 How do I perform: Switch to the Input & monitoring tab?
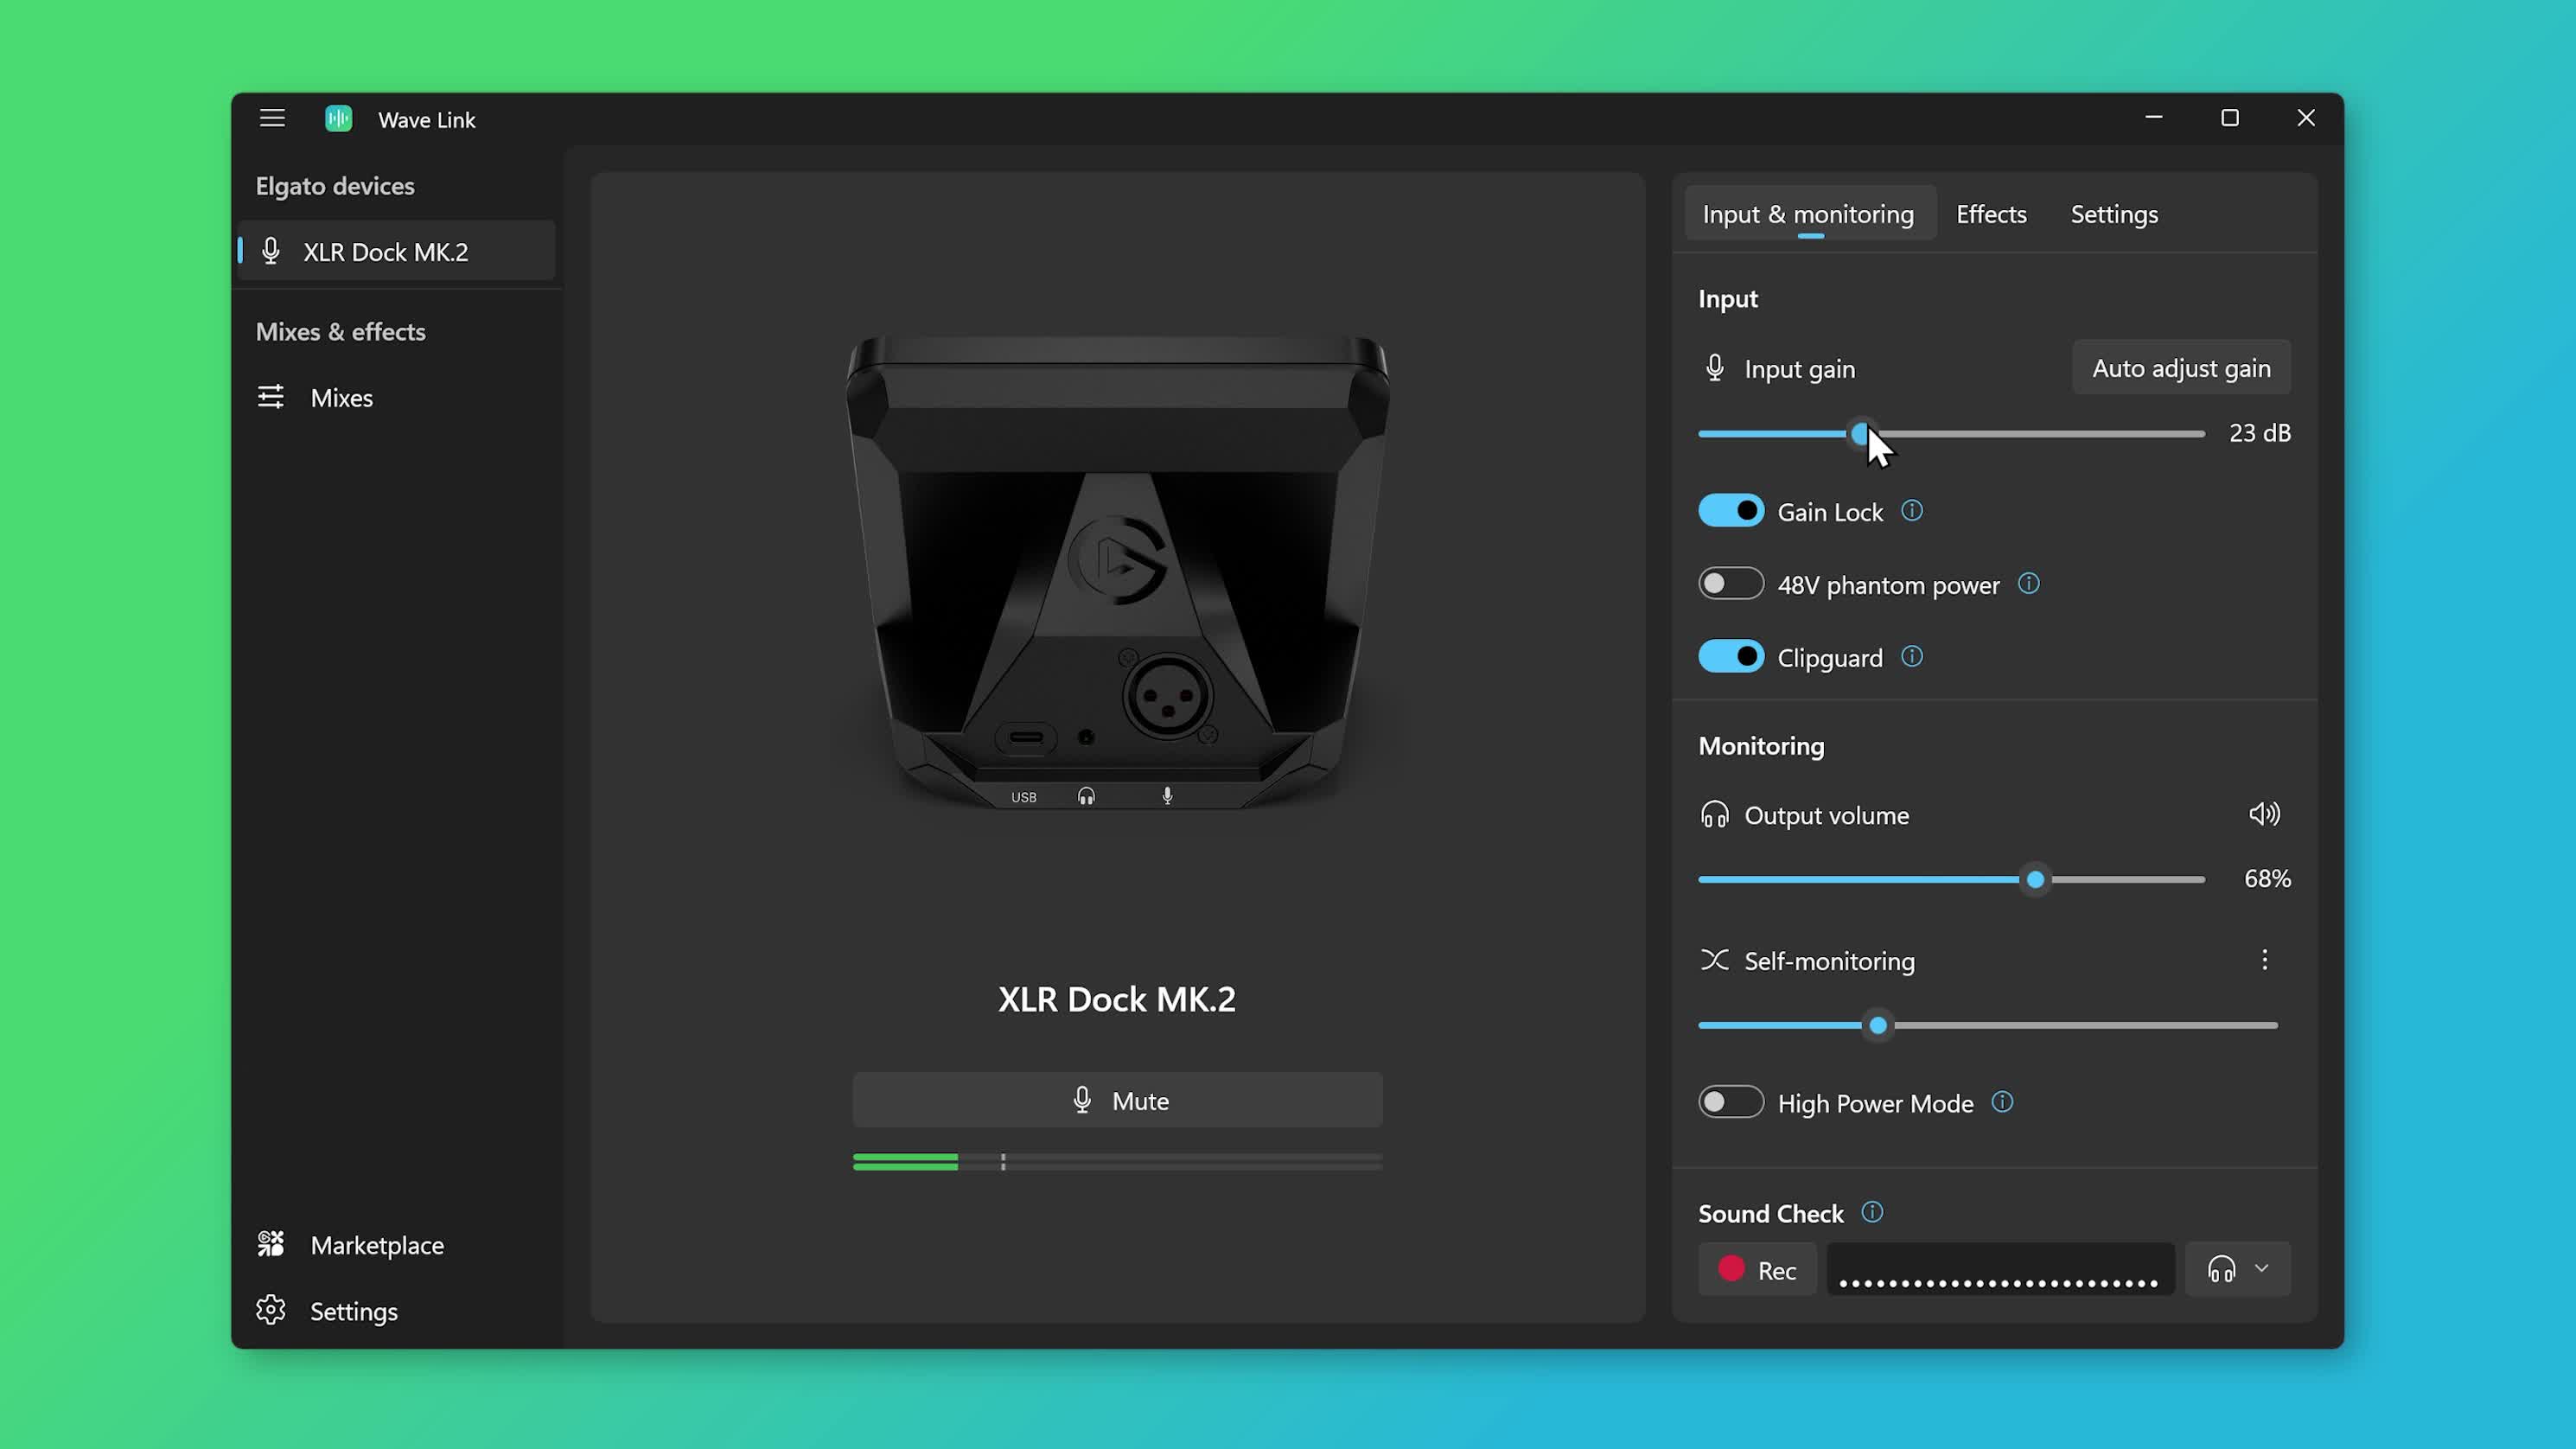1809,214
